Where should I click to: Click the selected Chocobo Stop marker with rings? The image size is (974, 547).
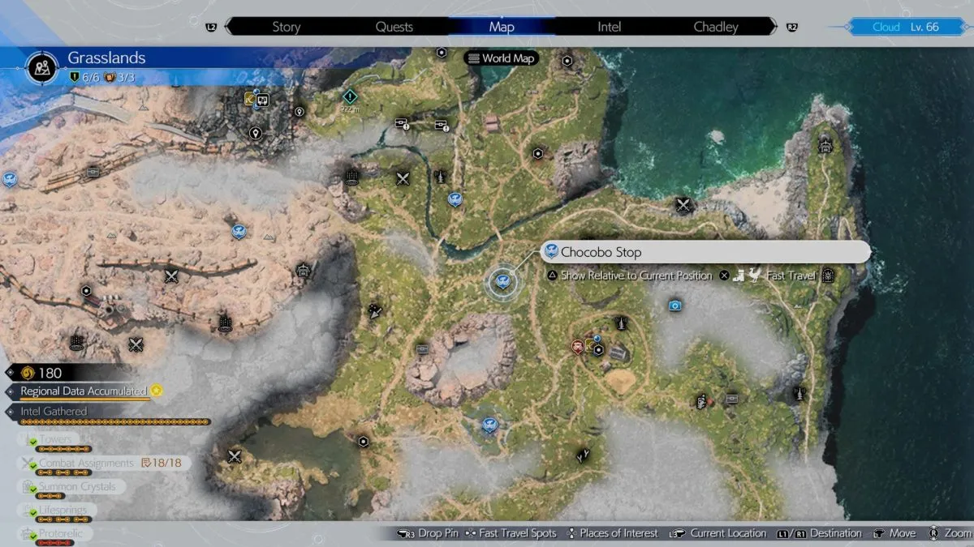coord(502,281)
